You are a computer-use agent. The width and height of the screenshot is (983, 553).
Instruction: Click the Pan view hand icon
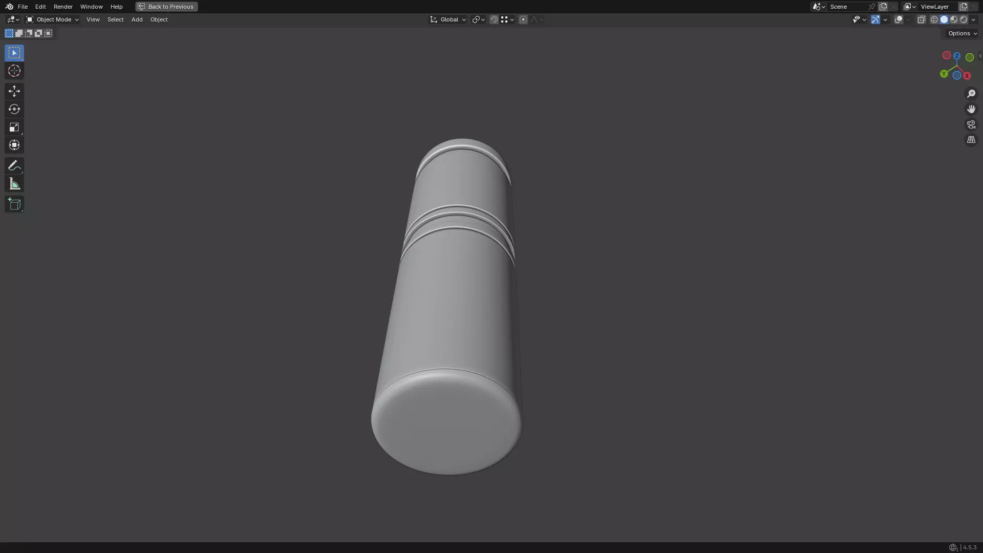pyautogui.click(x=971, y=109)
